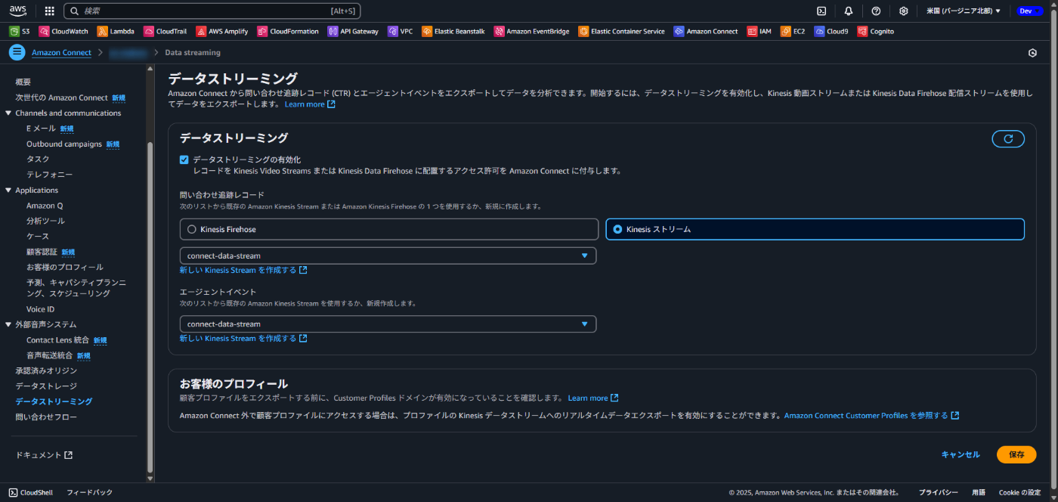This screenshot has width=1058, height=502.
Task: Collapse Channels and communications section
Action: pyautogui.click(x=9, y=113)
